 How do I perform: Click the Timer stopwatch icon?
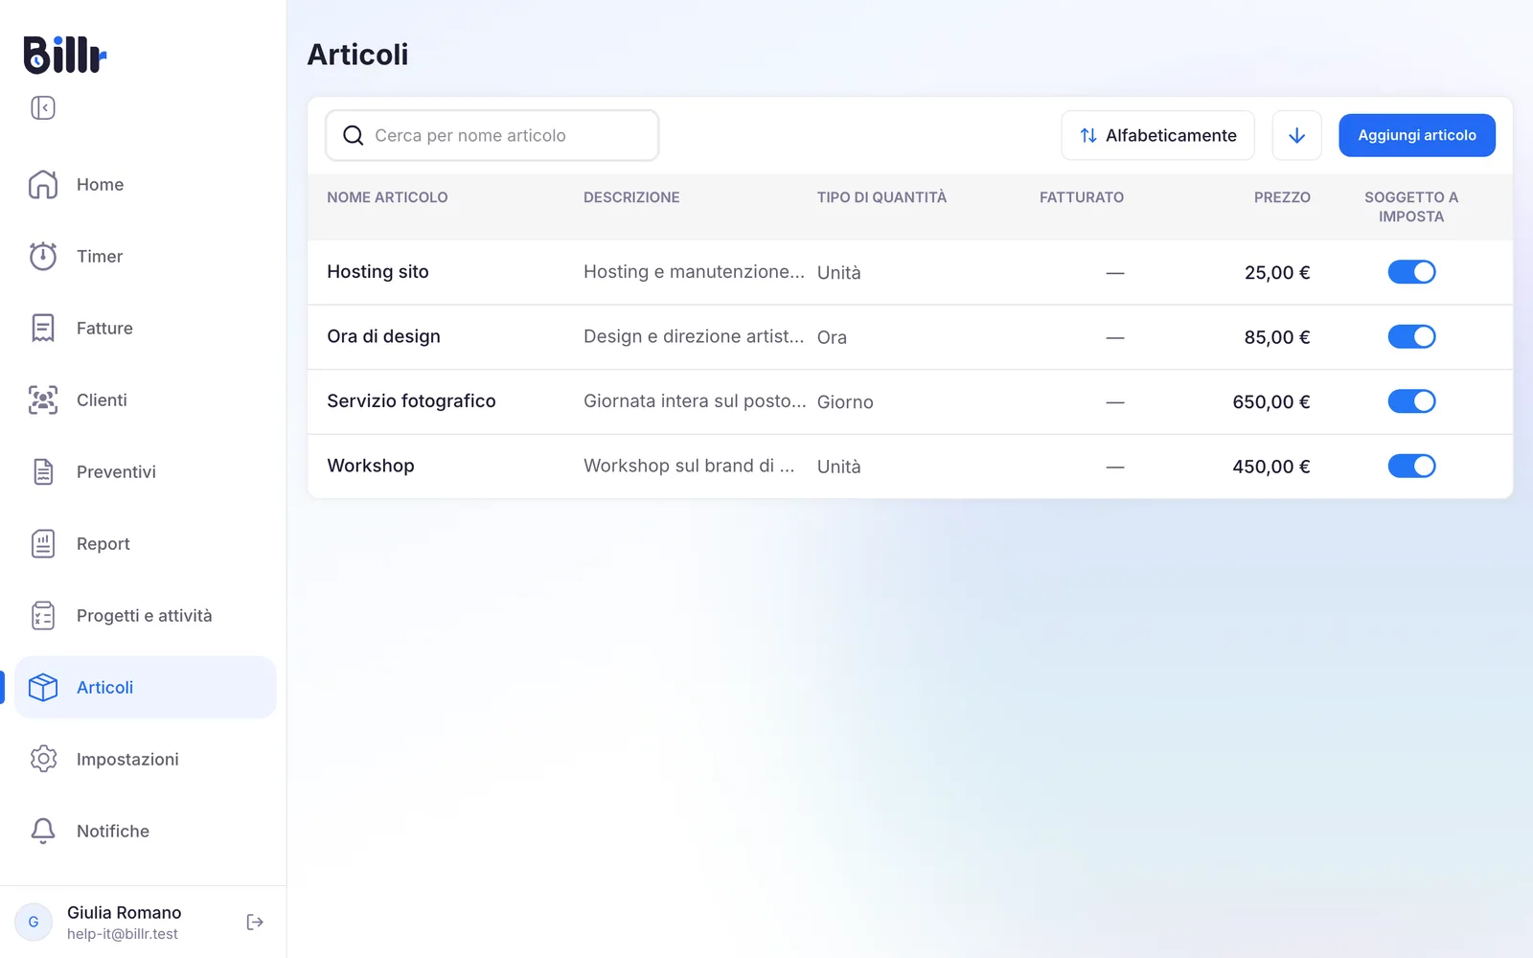43,256
